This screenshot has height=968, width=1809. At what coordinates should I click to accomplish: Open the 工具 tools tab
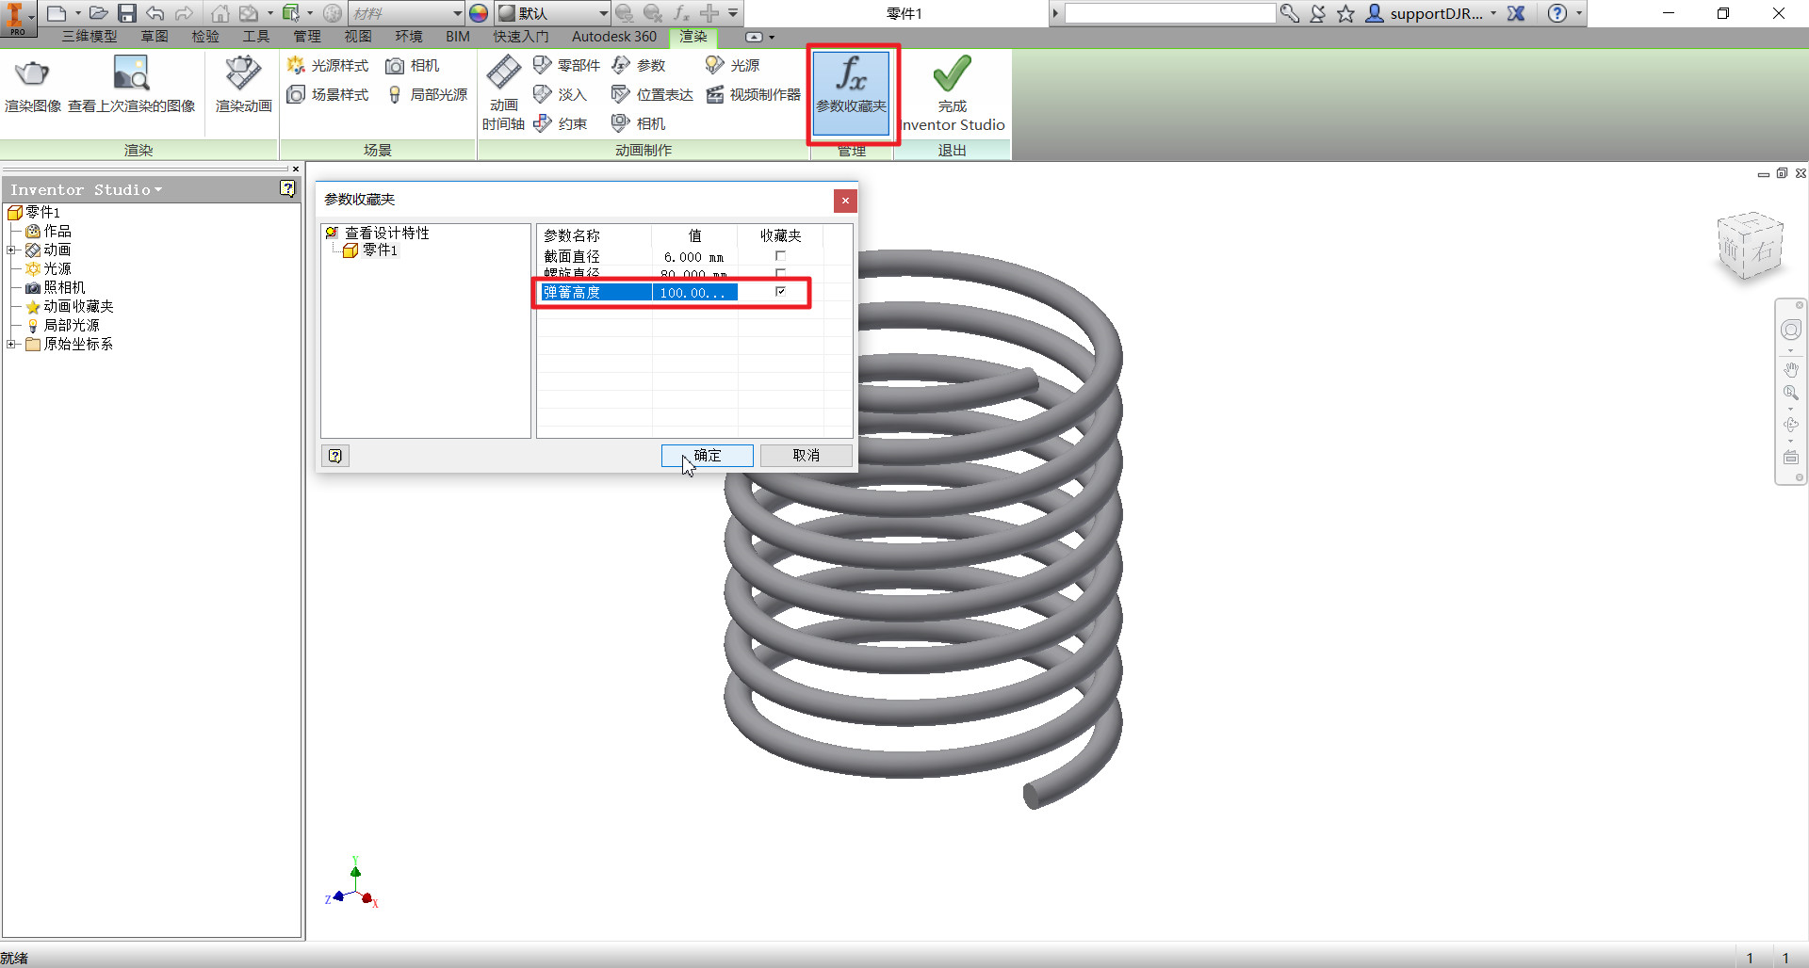(256, 36)
